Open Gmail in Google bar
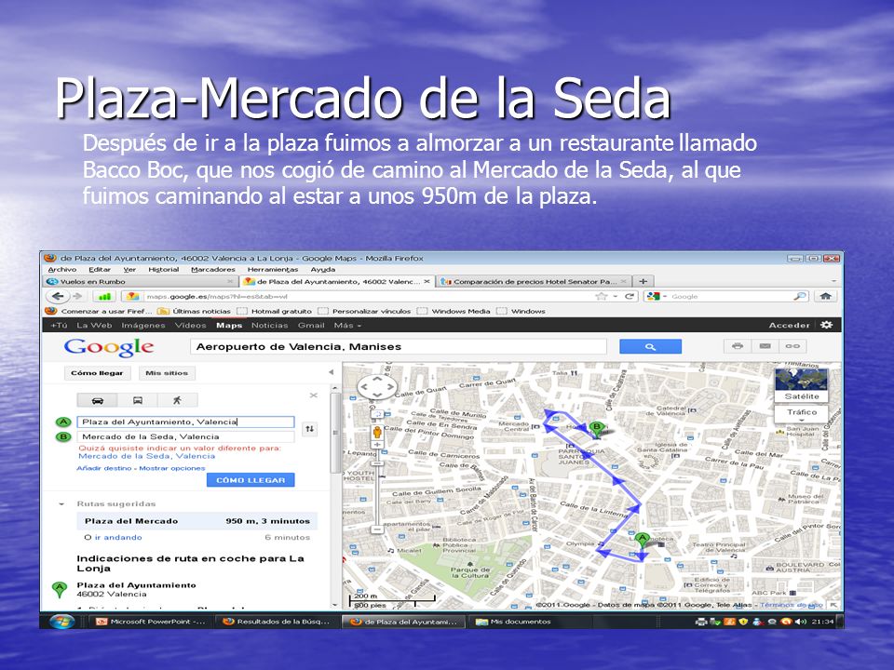 [311, 326]
